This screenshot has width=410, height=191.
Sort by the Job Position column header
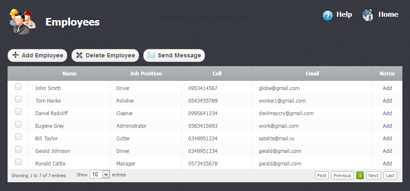145,74
